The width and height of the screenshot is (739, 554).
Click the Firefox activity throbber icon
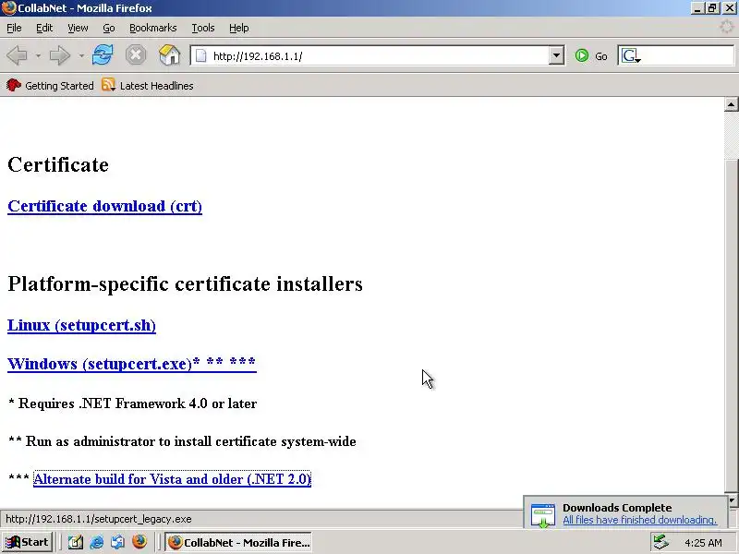pos(727,27)
